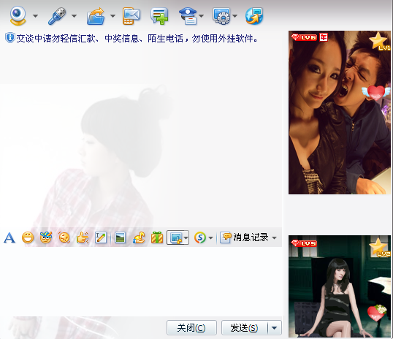The image size is (393, 339).
Task: Click the winged red heart icon
Action: 376,92
